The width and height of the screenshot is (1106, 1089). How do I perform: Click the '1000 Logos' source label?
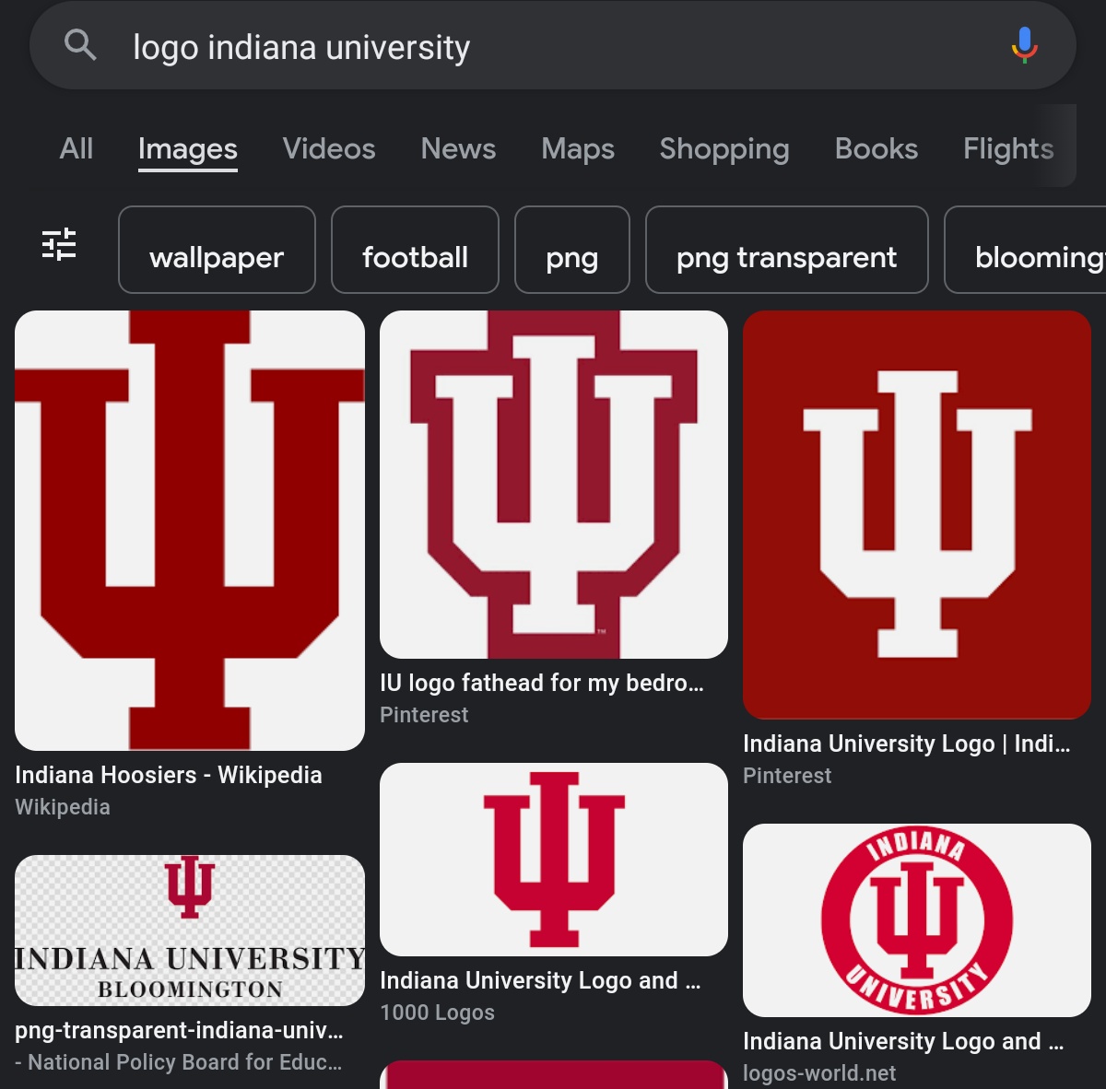click(x=438, y=1013)
